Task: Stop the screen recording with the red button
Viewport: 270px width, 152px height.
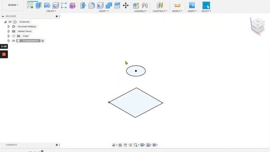Action: tap(4, 54)
